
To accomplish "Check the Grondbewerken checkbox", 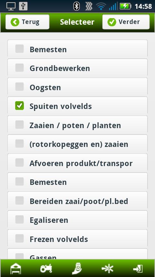I will (19, 68).
